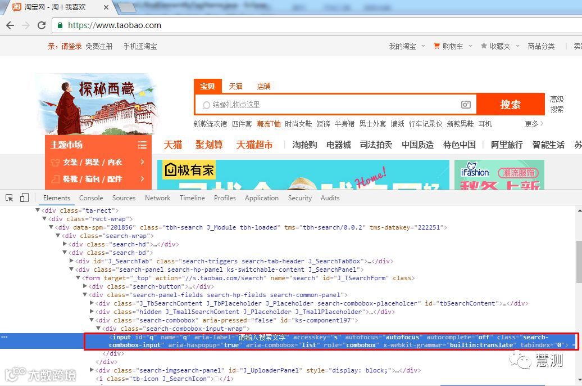Click the clothing icon beside 女装
Screen dimensions: 582x386
[55, 162]
